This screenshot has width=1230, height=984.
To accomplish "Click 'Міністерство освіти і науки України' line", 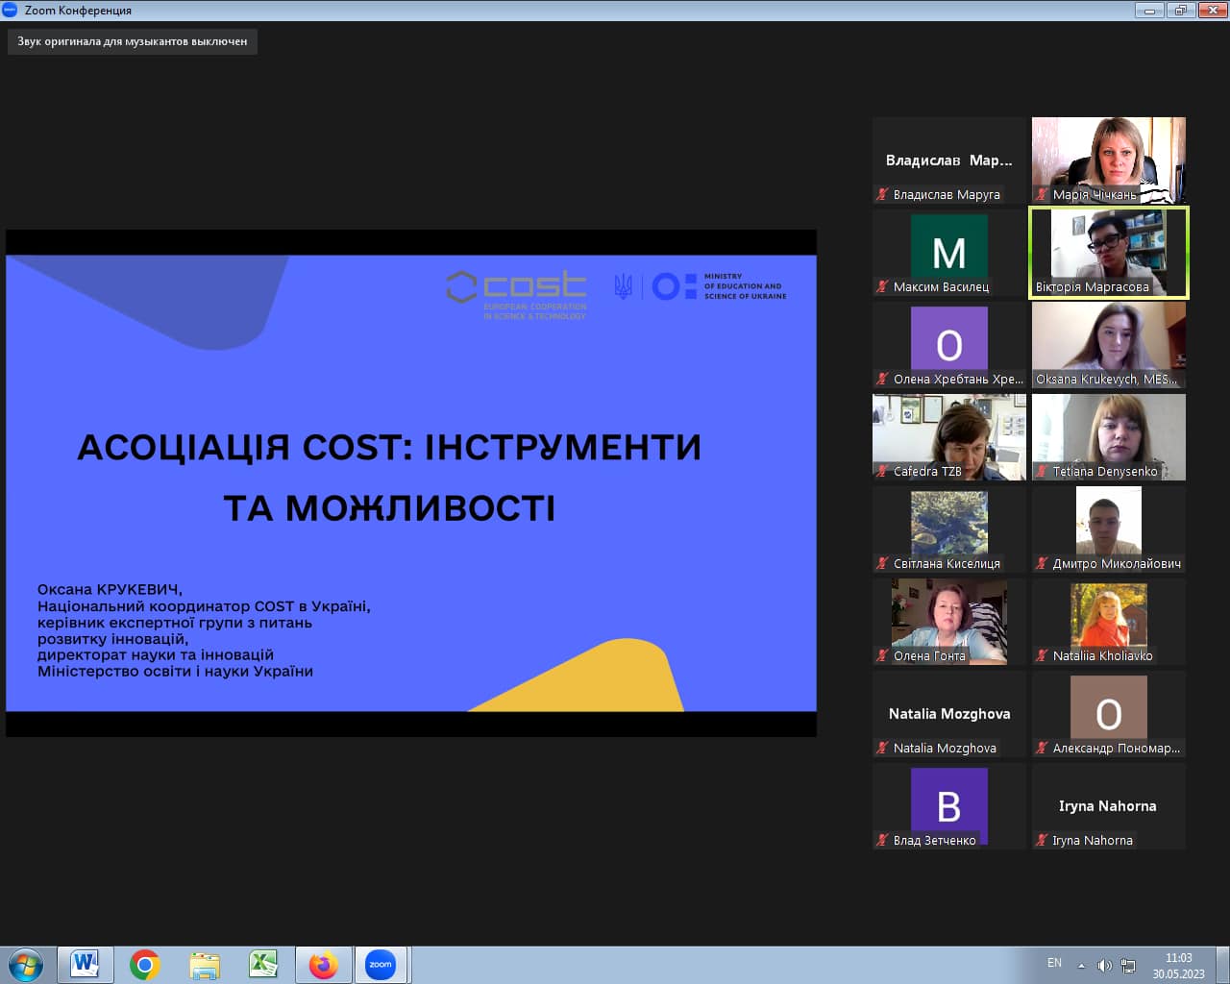I will point(175,671).
